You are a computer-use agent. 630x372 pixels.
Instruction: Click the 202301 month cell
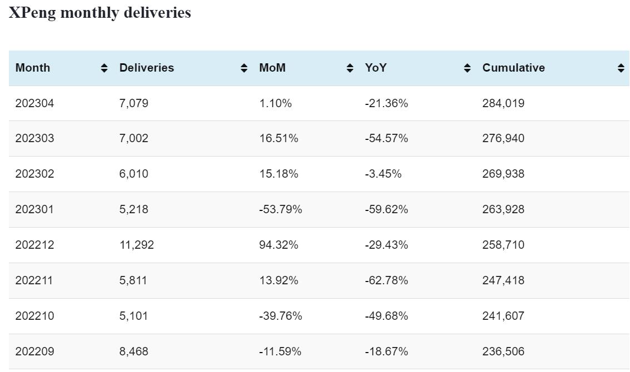click(34, 209)
